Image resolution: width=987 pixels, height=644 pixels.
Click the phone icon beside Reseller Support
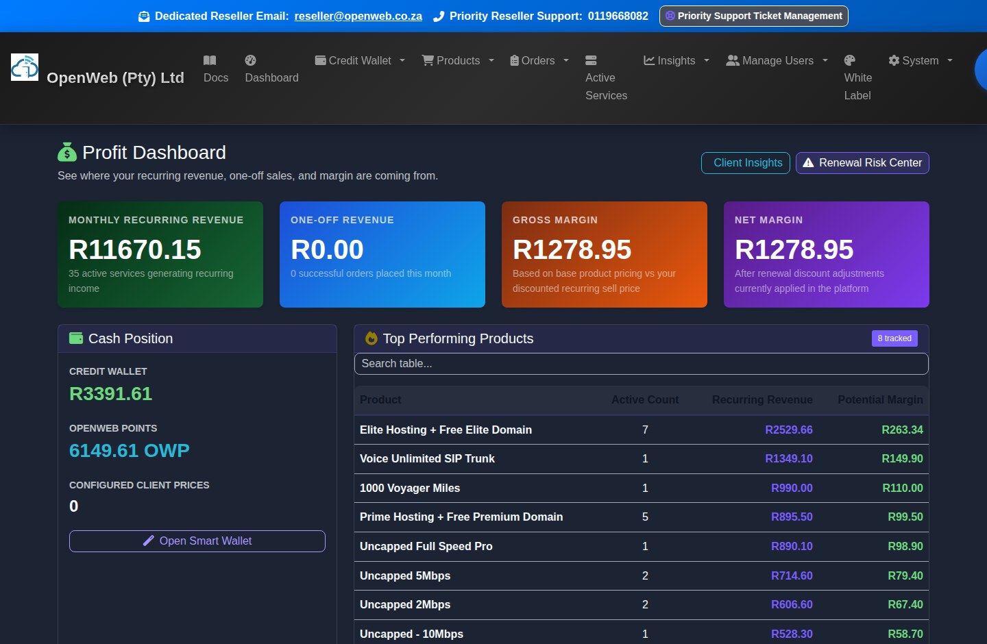pos(439,16)
